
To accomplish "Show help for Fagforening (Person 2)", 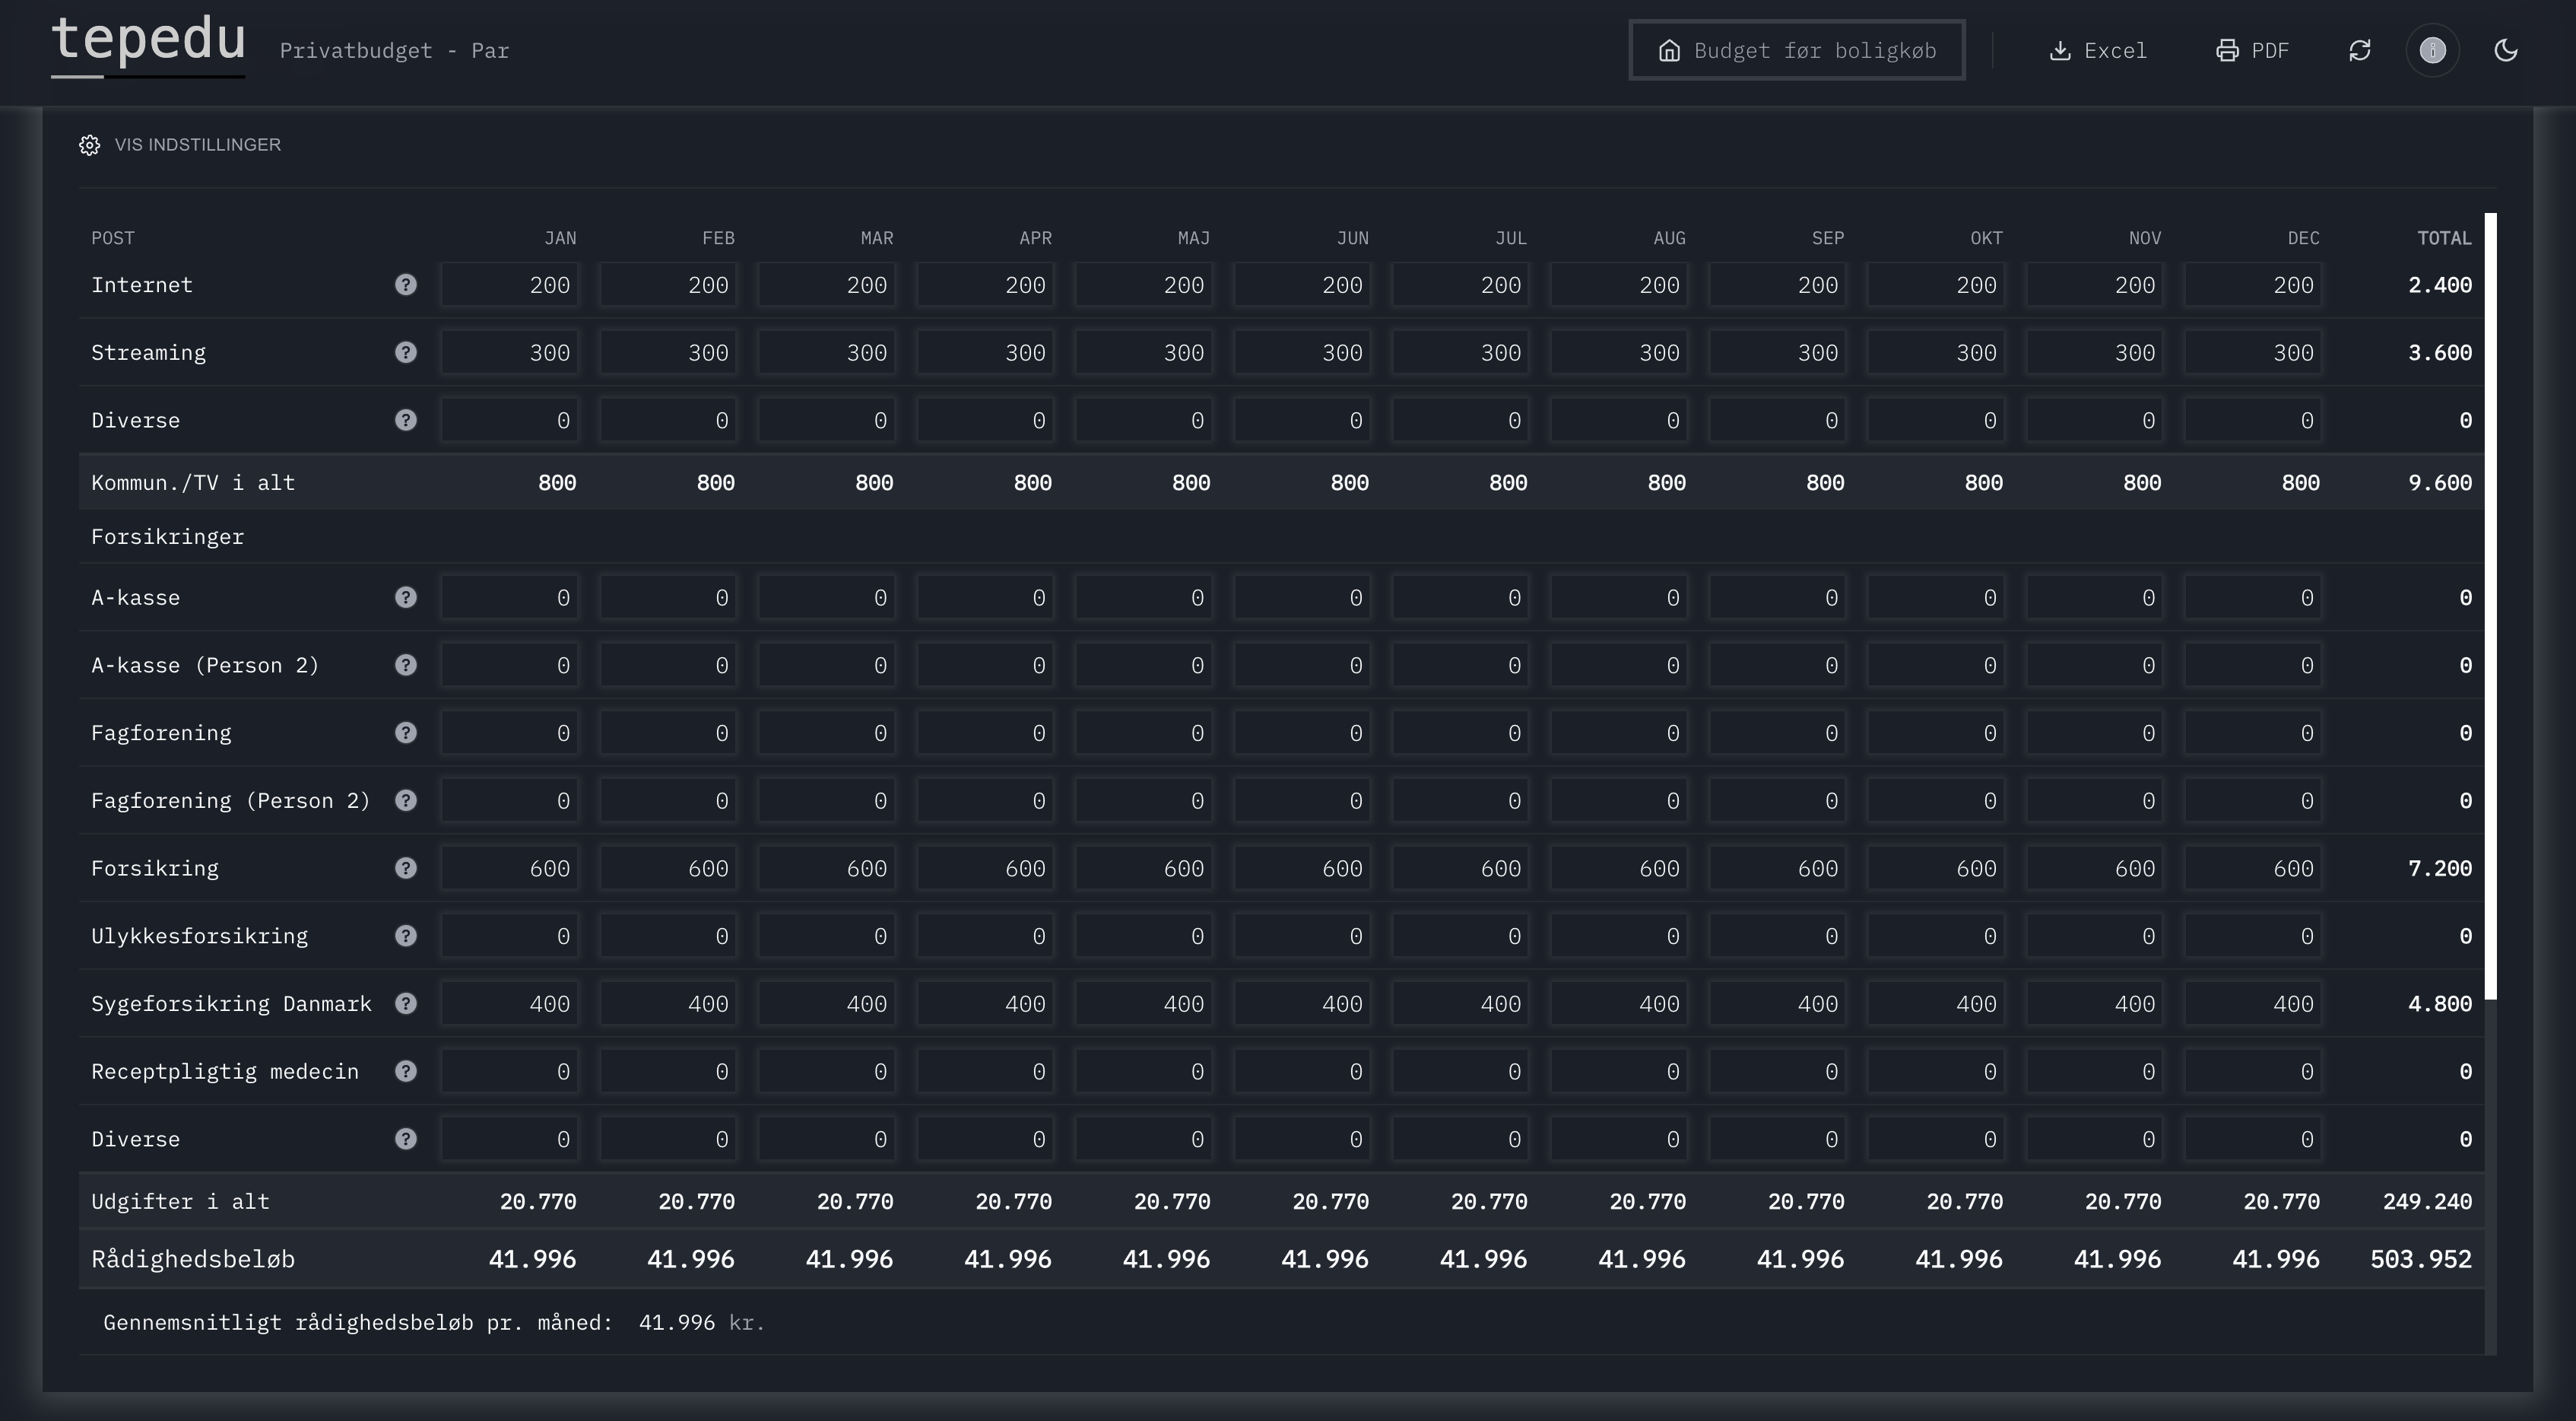I will 405,800.
